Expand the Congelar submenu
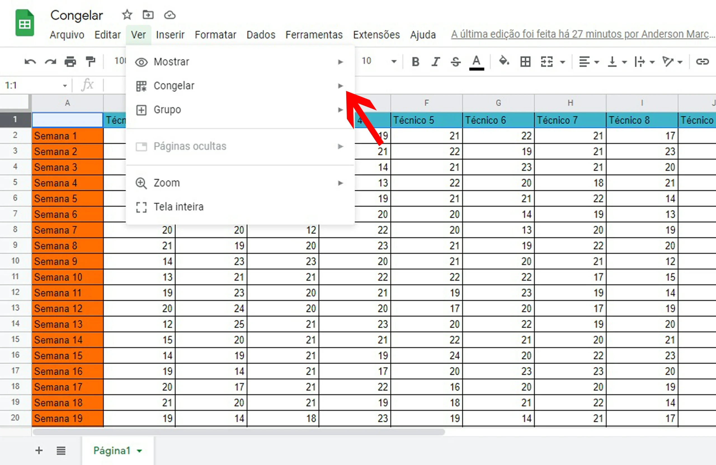 (x=240, y=86)
